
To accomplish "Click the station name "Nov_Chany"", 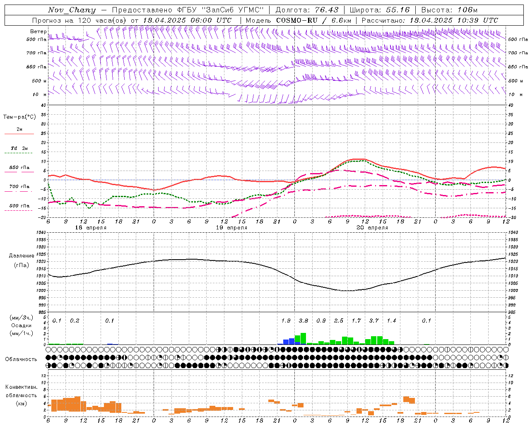I will [x=72, y=10].
